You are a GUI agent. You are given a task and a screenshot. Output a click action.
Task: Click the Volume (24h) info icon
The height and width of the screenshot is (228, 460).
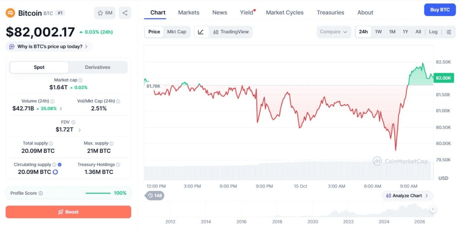coord(53,102)
